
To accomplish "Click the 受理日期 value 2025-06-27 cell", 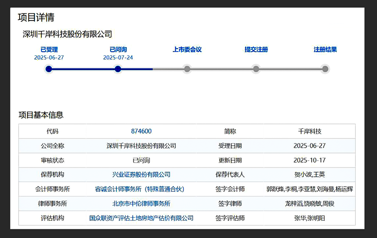I will click(310, 146).
